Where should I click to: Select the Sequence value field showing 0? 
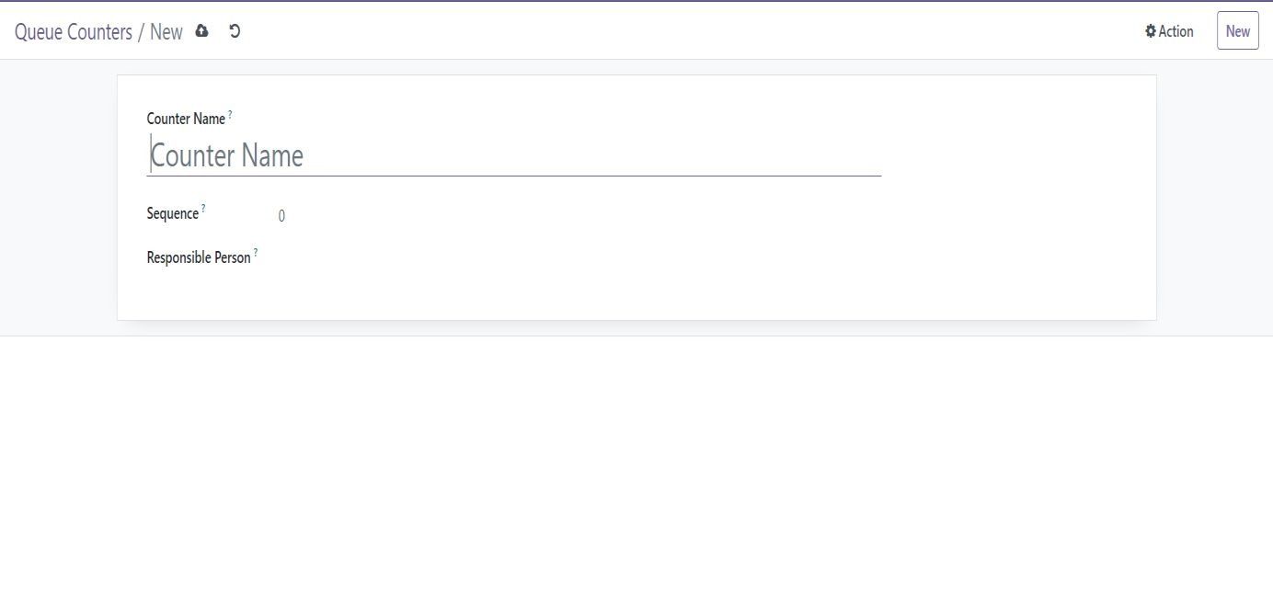[579, 216]
